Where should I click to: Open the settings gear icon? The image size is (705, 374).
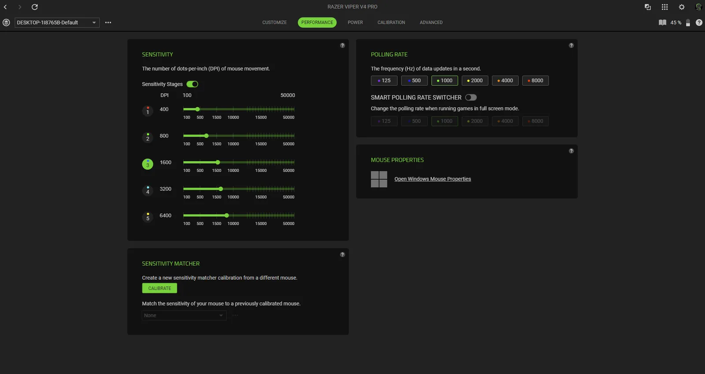tap(682, 7)
